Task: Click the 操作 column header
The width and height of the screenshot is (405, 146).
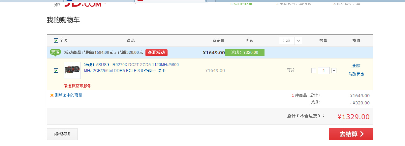Action: [356, 41]
